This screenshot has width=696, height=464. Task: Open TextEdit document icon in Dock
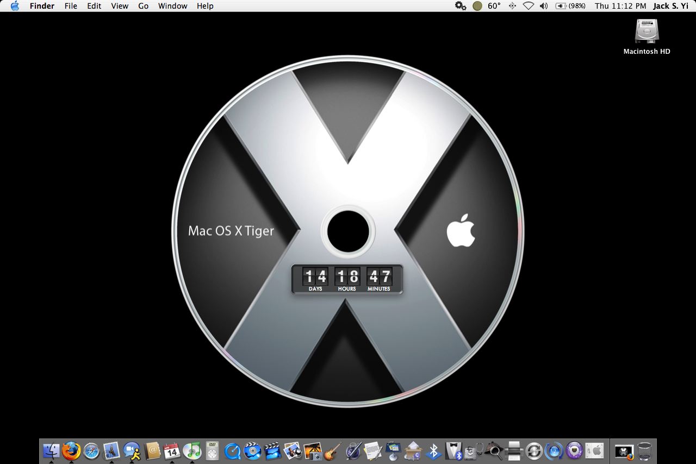(x=373, y=450)
